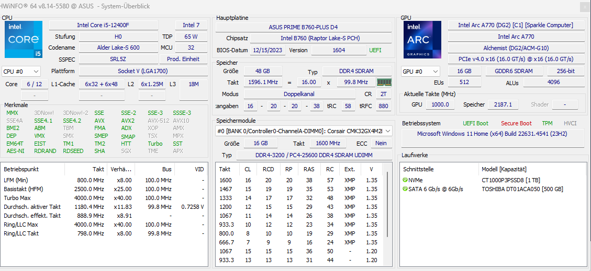Click the SATA drive green status icon
This screenshot has width=591, height=271.
pyautogui.click(x=405, y=189)
